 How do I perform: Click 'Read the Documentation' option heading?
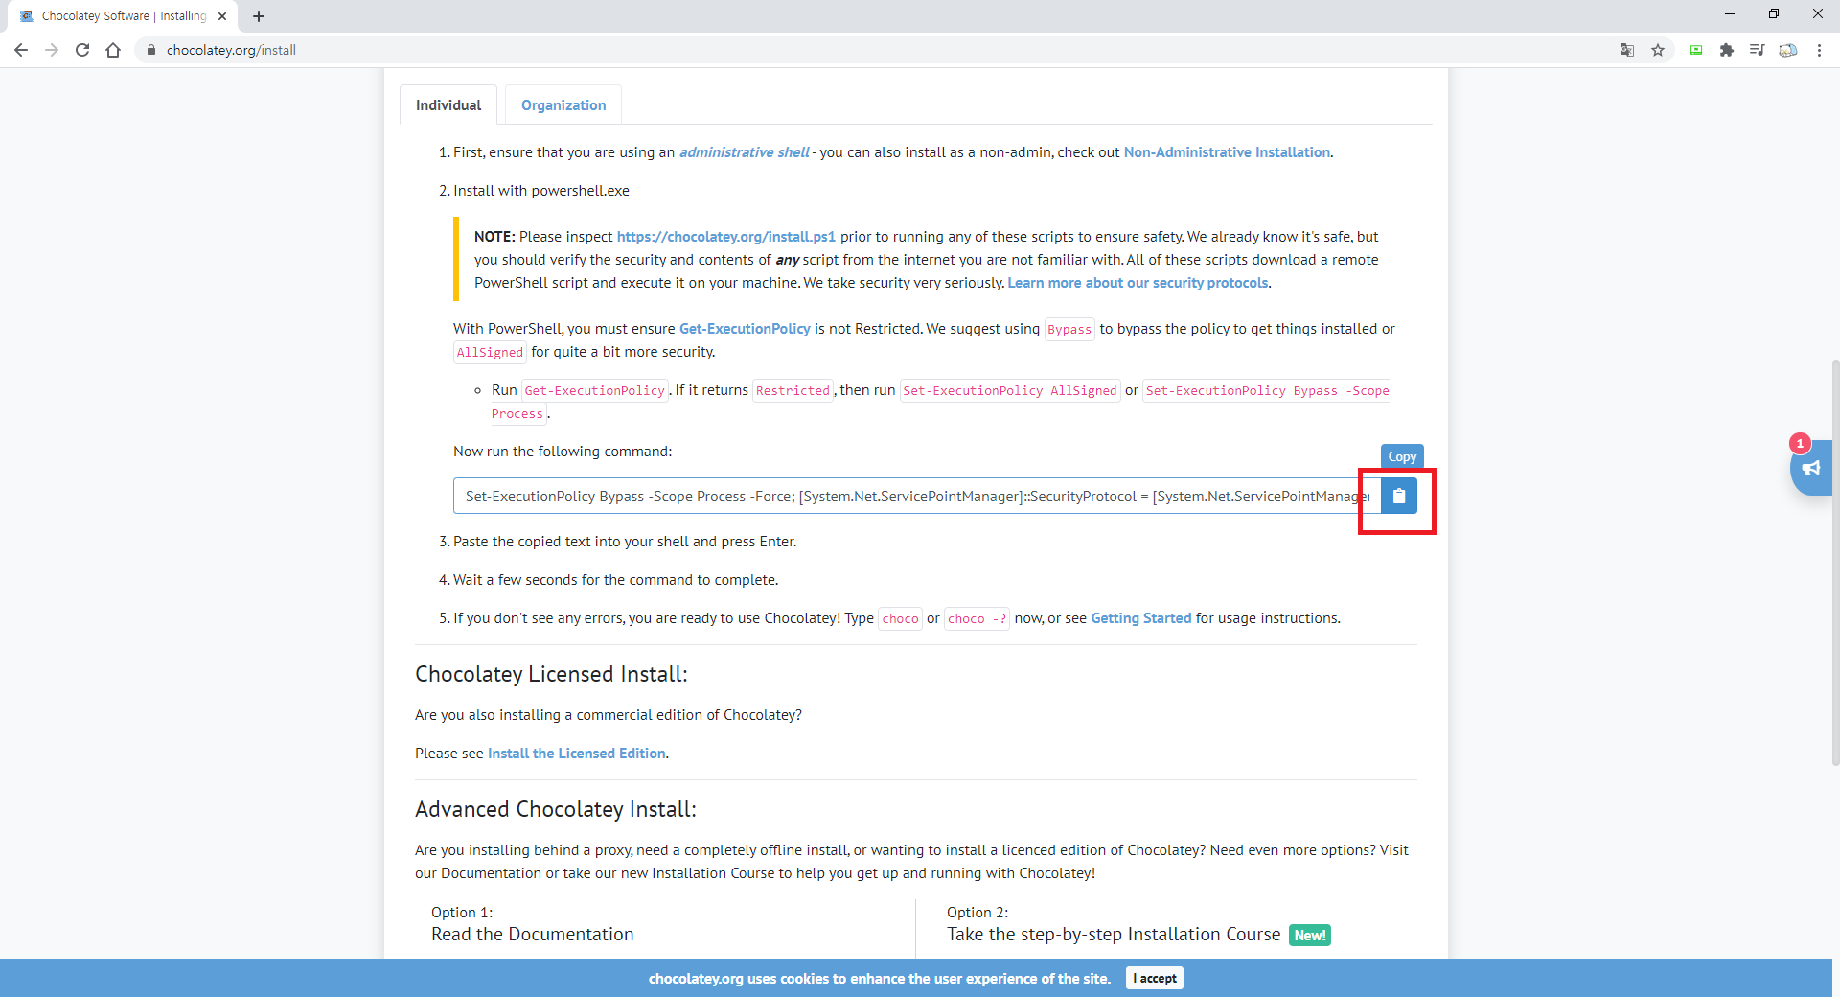(532, 935)
